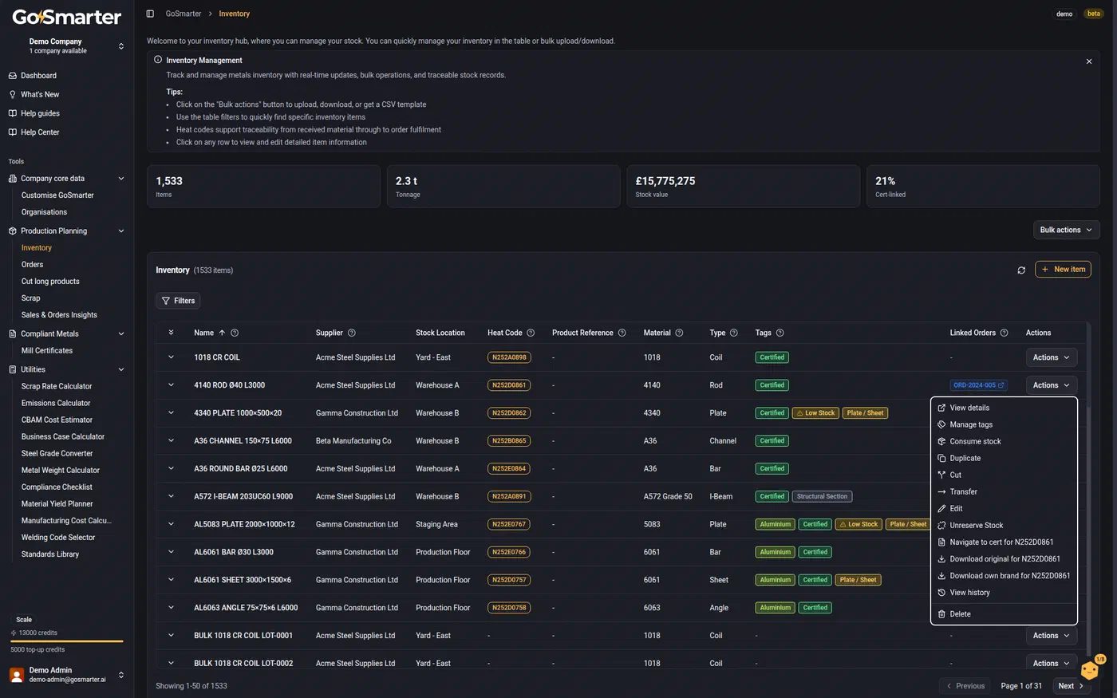1117x698 pixels.
Task: Open Actions for BULK 1018 CR COIL LOT-0001
Action: click(1051, 636)
